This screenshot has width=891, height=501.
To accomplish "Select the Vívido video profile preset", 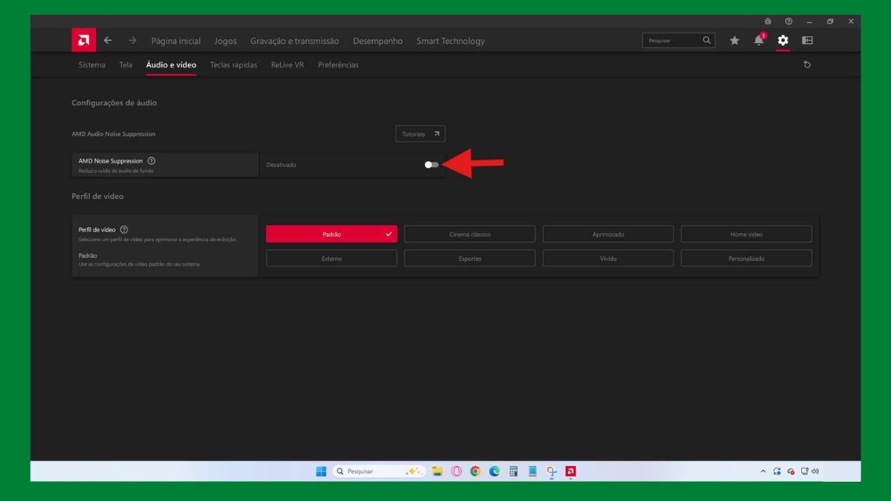I will tap(607, 258).
